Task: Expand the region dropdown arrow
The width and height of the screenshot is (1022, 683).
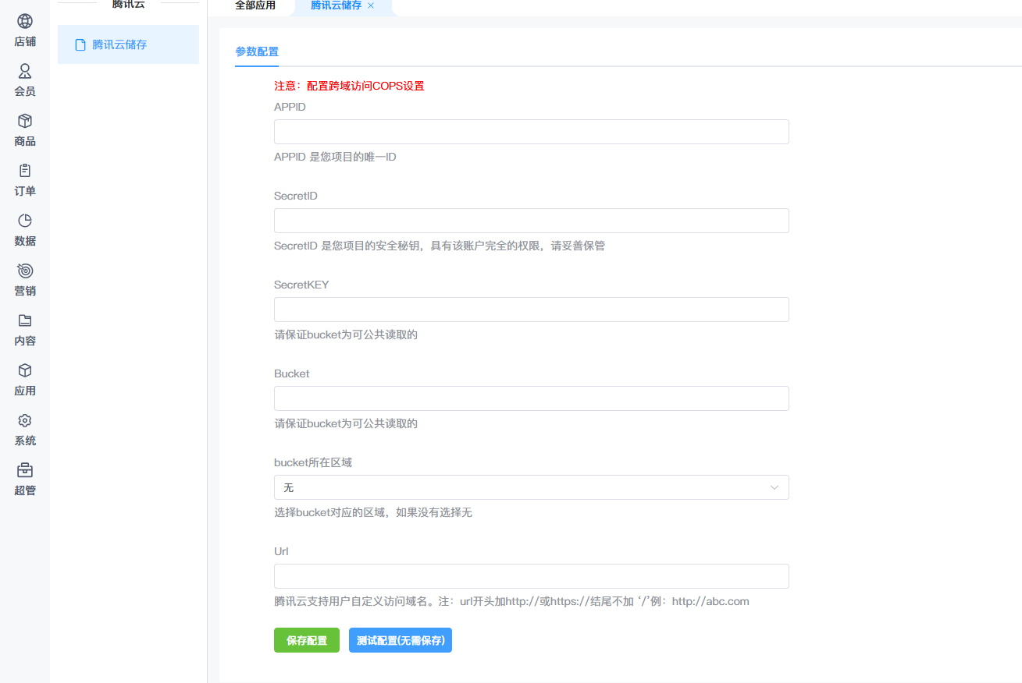Action: pyautogui.click(x=775, y=487)
